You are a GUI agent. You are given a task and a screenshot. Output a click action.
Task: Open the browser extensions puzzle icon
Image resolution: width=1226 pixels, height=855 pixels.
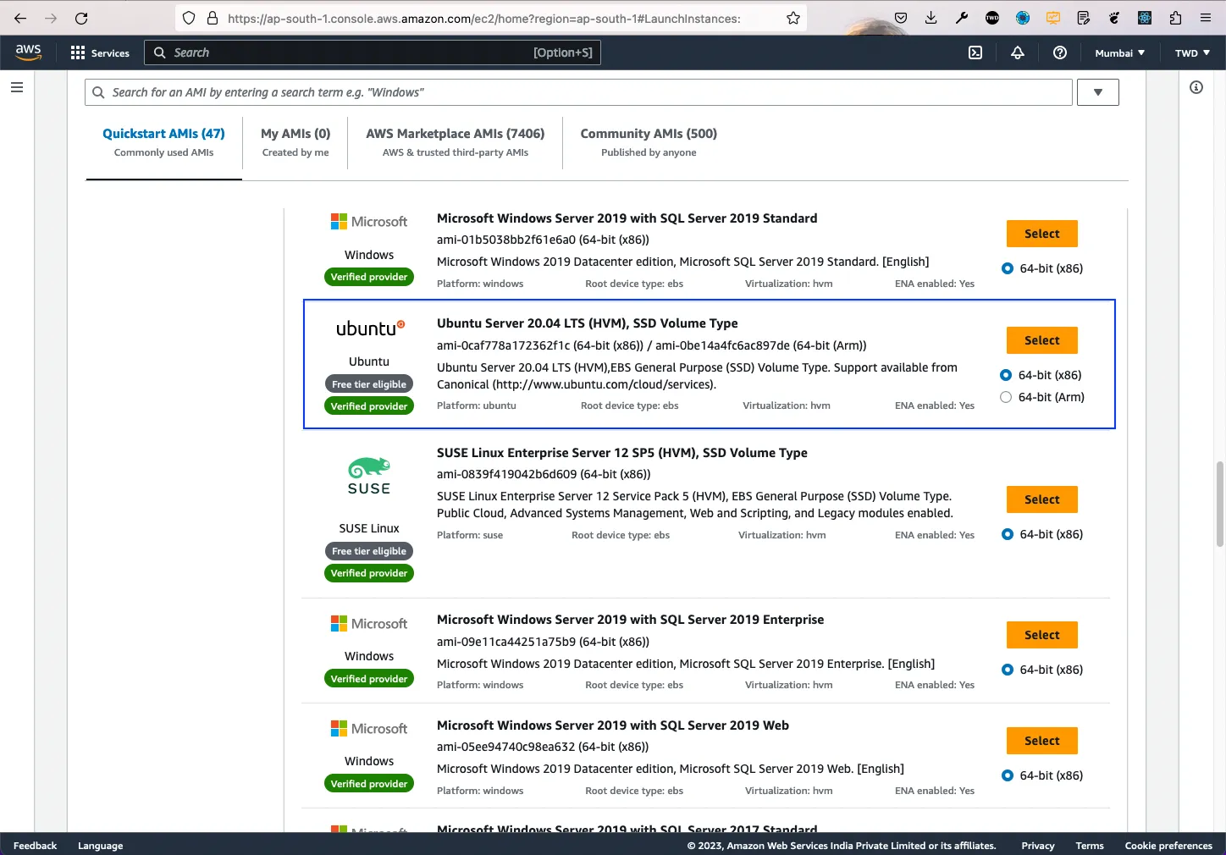point(1175,18)
